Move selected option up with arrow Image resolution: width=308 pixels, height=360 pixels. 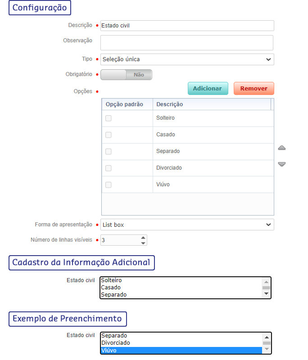282,148
